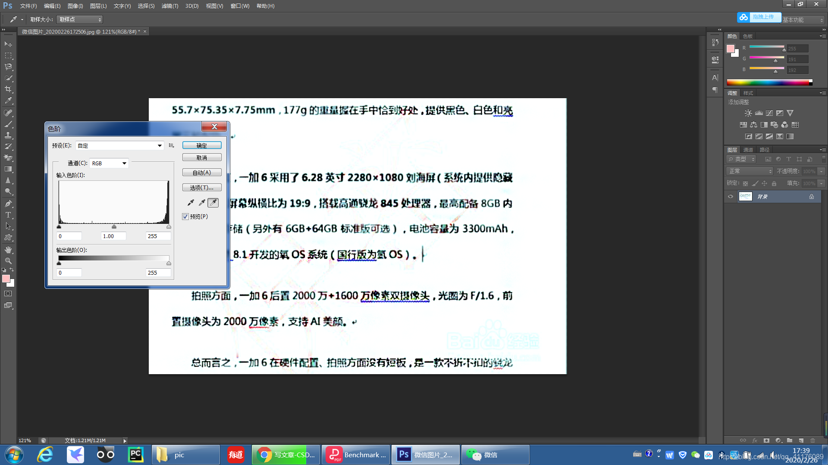
Task: Hide the 背景 layer visibility eye
Action: pyautogui.click(x=731, y=196)
